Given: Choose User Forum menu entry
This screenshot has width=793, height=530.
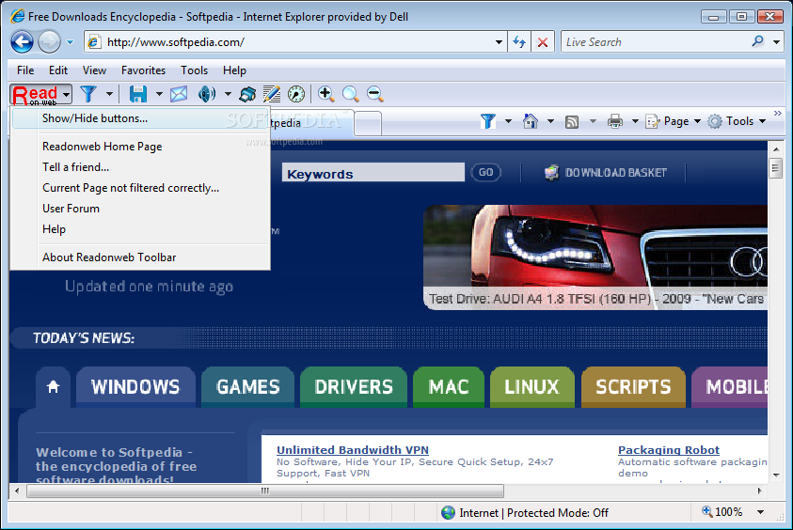Looking at the screenshot, I should click(140, 209).
